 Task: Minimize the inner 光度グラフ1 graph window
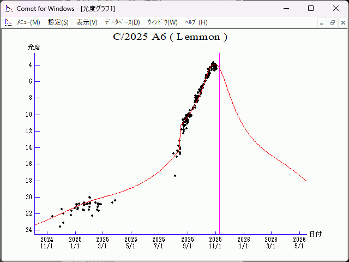[322, 22]
